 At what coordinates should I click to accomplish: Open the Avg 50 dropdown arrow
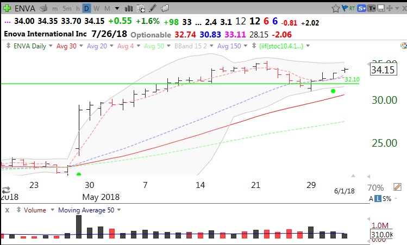point(168,46)
